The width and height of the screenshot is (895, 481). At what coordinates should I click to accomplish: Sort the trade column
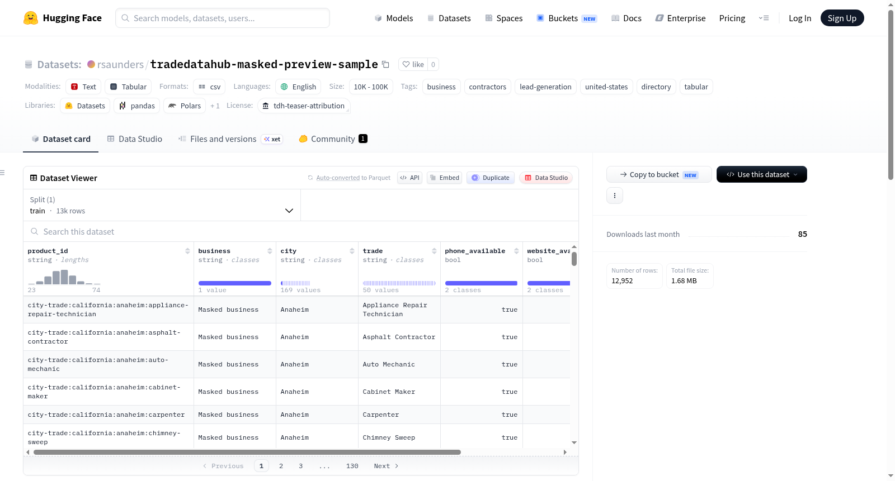click(x=434, y=251)
